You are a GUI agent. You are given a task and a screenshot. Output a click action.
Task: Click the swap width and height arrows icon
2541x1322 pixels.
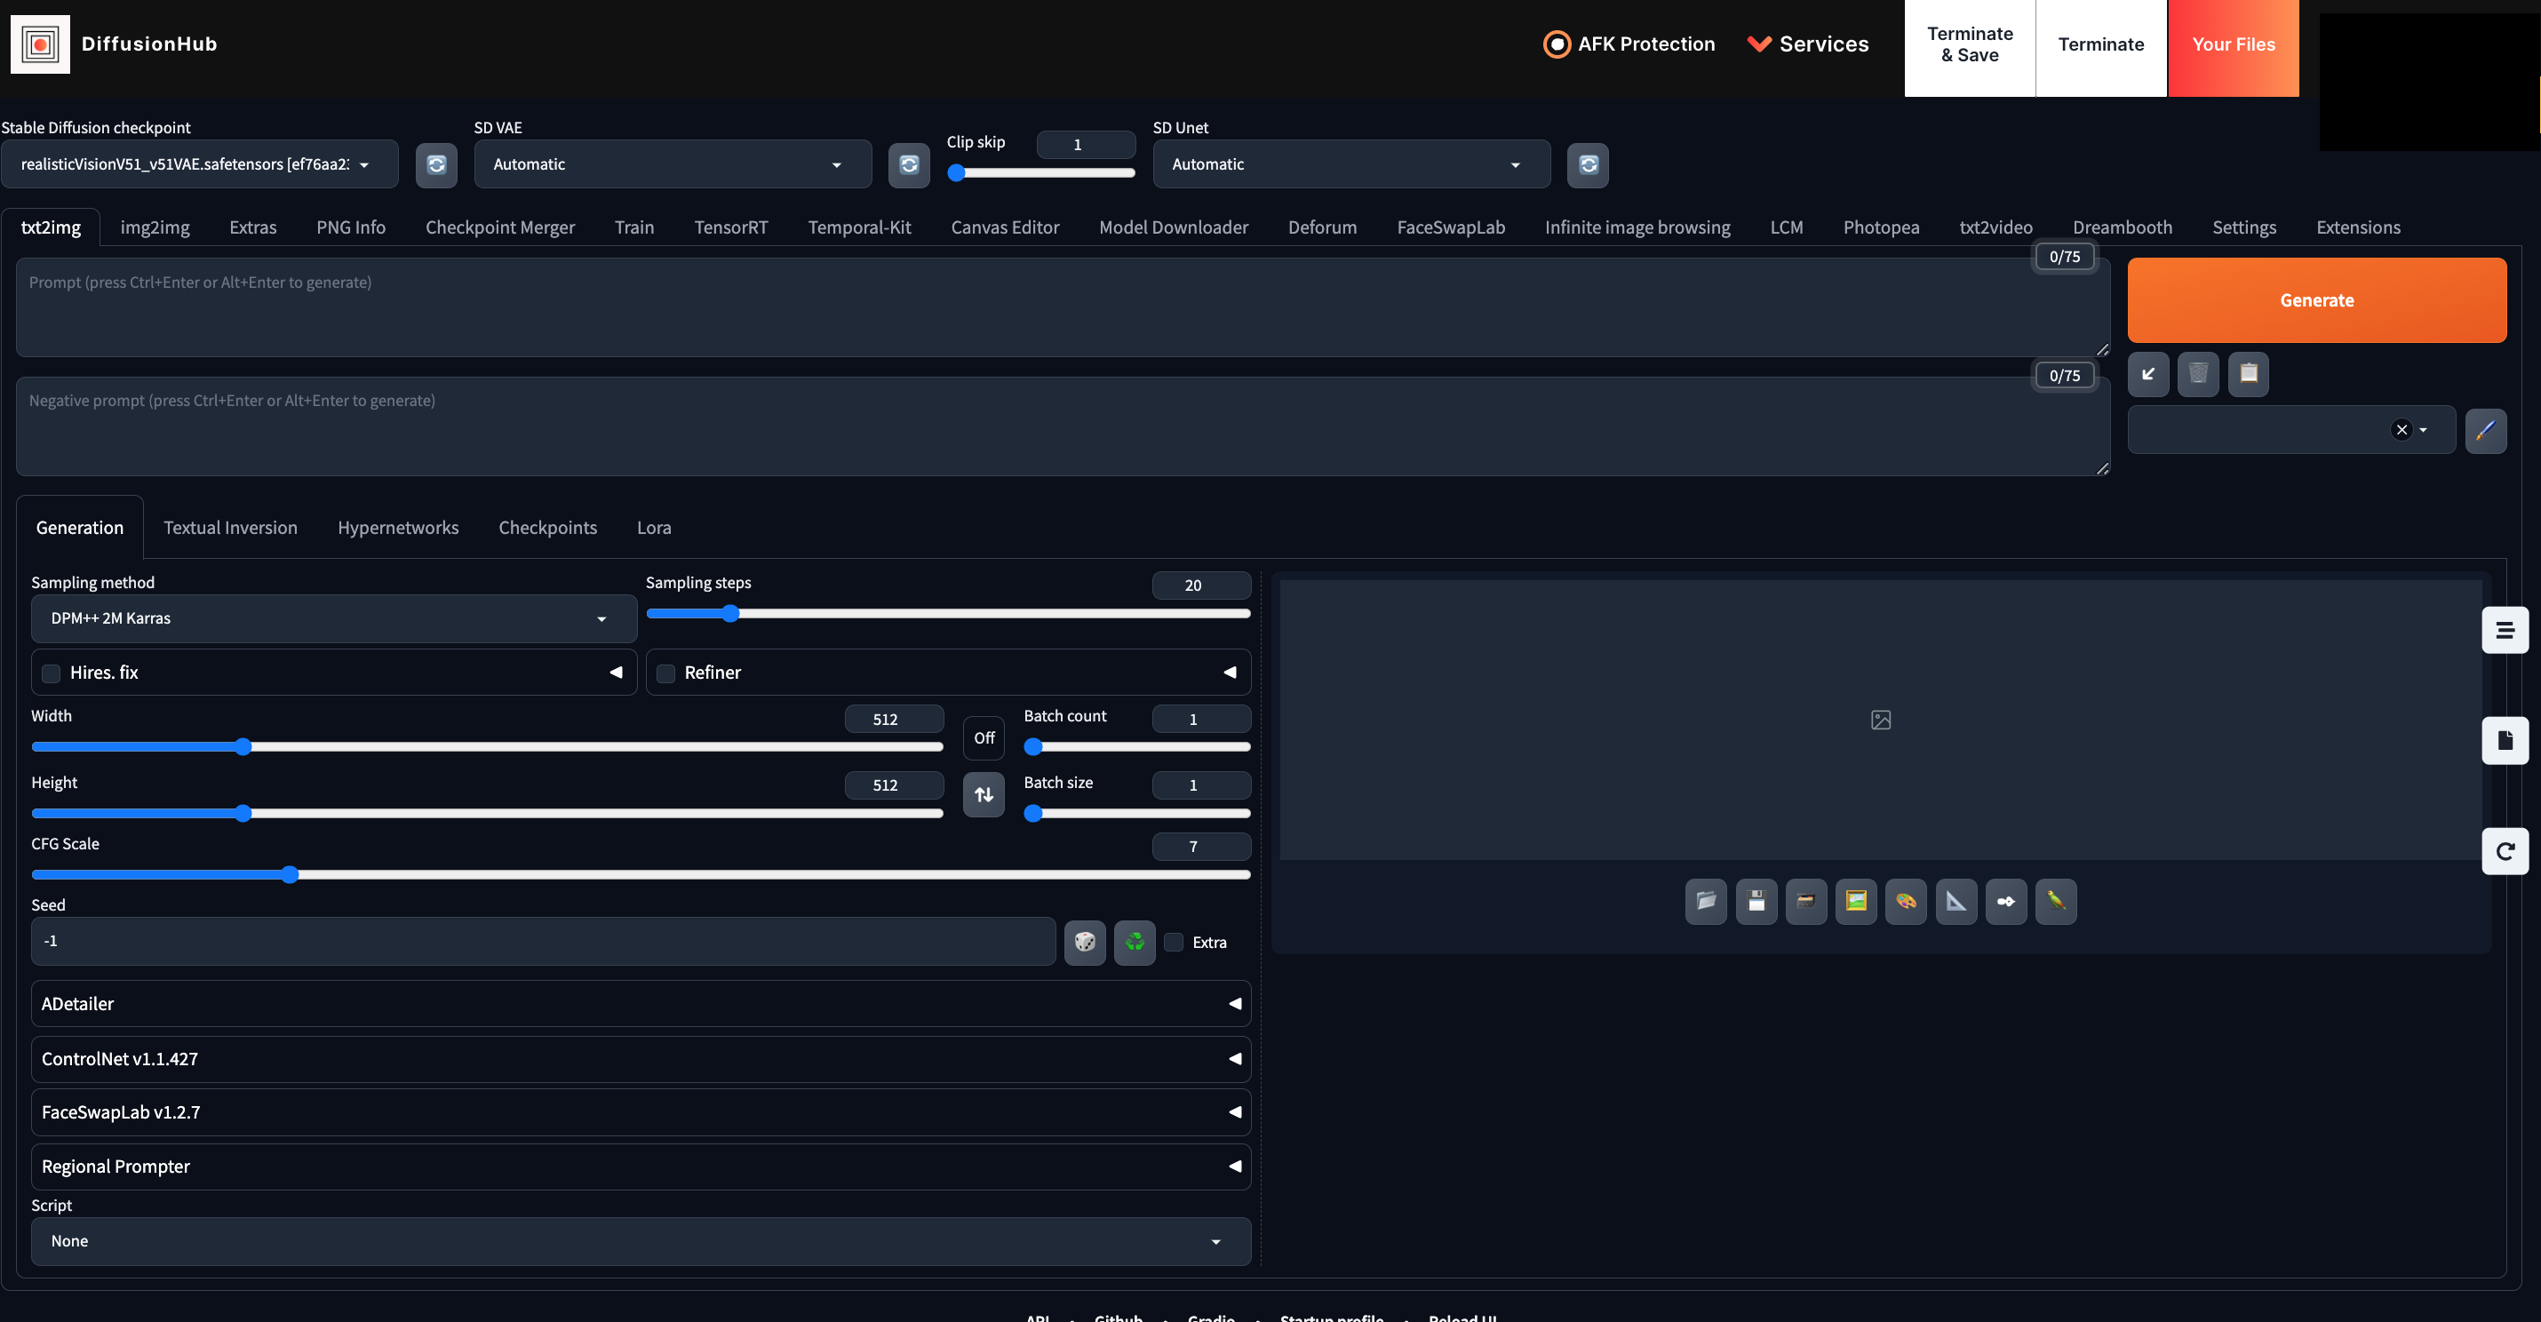pyautogui.click(x=984, y=795)
